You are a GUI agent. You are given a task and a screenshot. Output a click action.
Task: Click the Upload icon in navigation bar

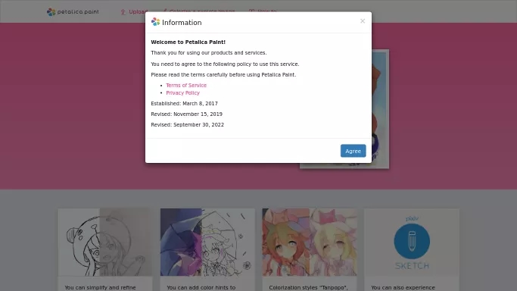pos(123,12)
